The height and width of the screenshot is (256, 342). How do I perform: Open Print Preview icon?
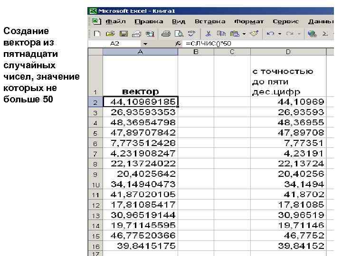click(179, 34)
